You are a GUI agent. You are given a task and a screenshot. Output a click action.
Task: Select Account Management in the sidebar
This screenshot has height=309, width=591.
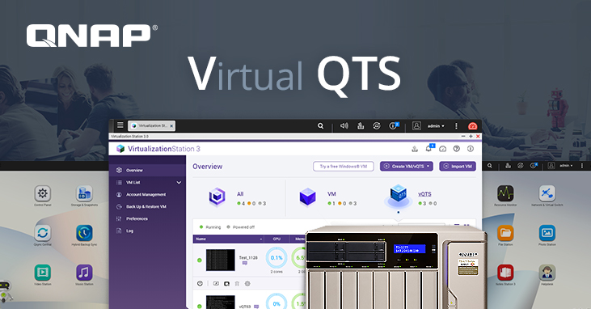pyautogui.click(x=146, y=195)
